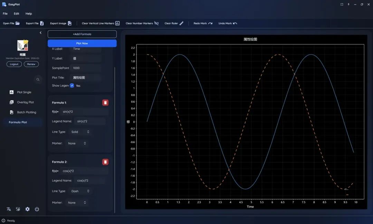Click Clear Vertical Line Markers icon
This screenshot has height=224, width=373.
117,23
